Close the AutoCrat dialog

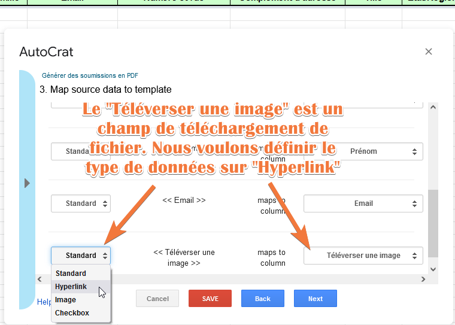click(x=428, y=51)
